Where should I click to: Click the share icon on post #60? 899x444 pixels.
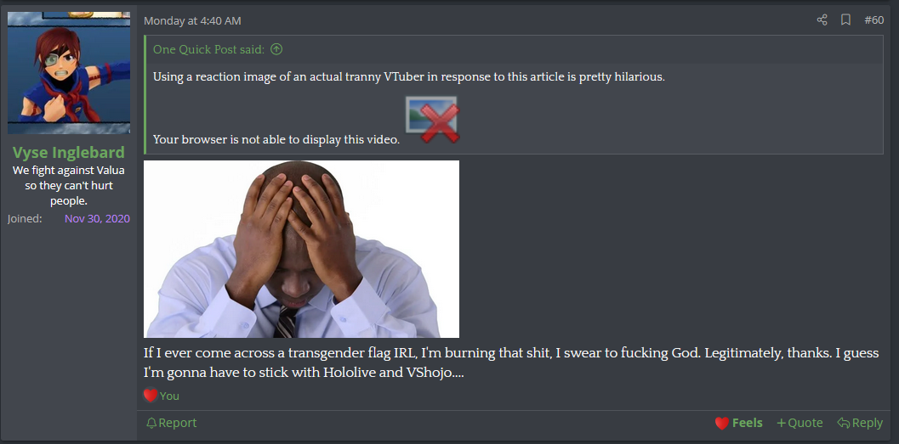pos(822,20)
